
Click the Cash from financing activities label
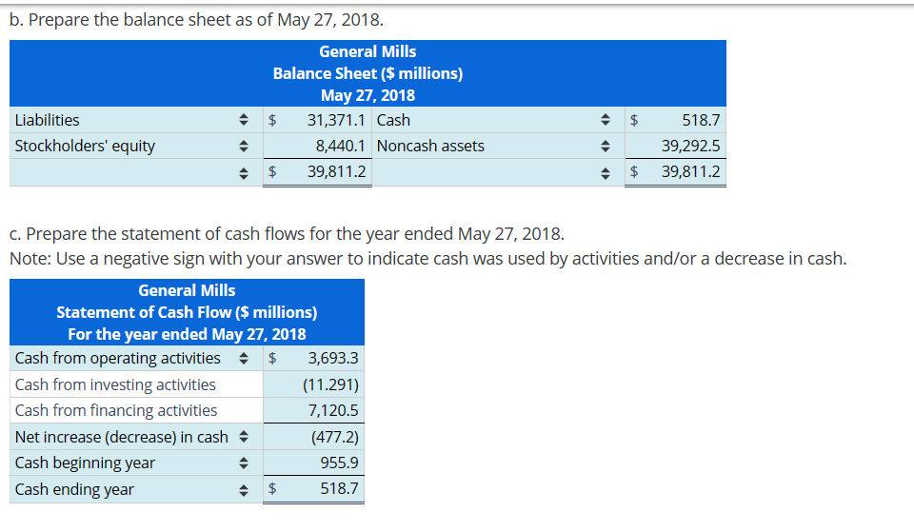[x=116, y=410]
